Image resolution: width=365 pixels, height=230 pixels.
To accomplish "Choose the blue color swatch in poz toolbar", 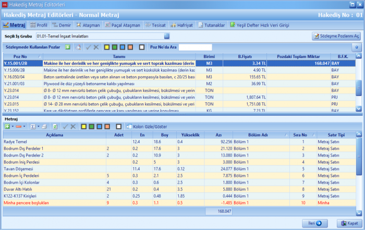I will pos(123,47).
